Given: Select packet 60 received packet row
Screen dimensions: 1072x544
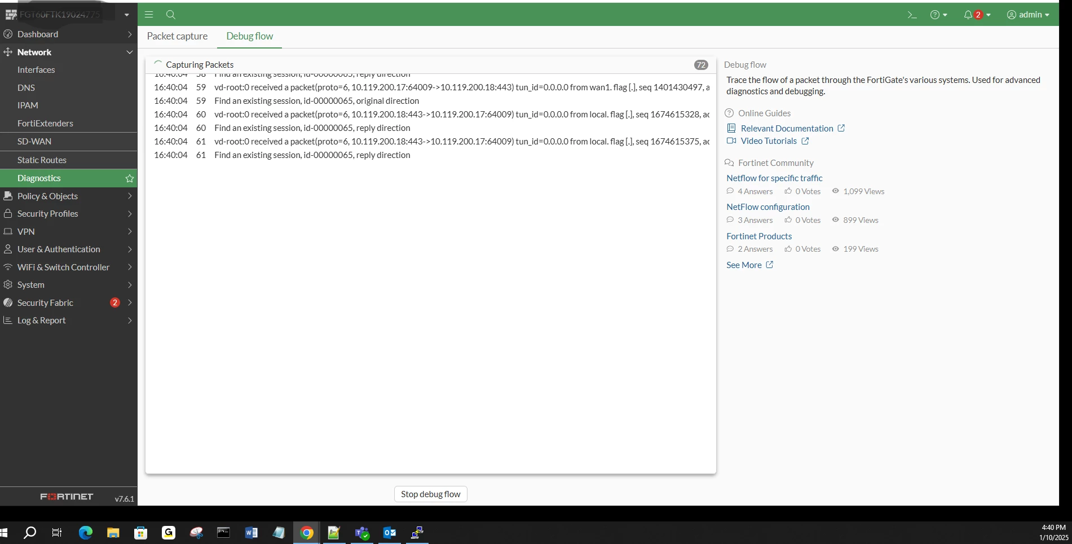Looking at the screenshot, I should click(x=431, y=115).
